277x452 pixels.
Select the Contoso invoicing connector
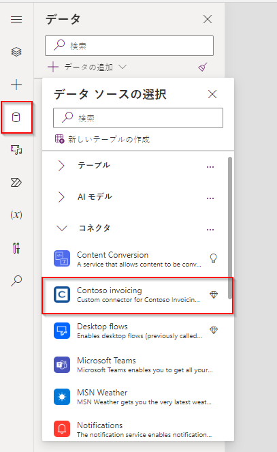point(137,295)
